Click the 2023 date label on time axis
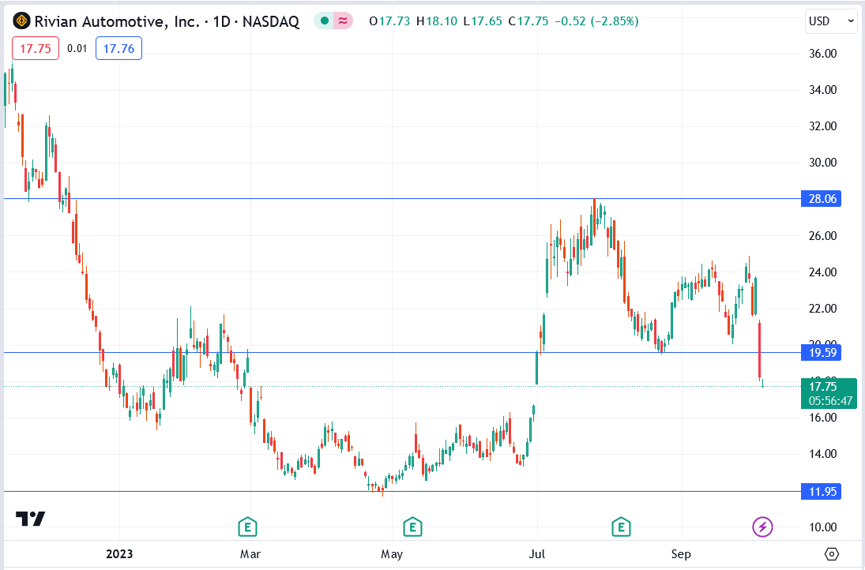Viewport: 865px width, 570px height. pos(119,554)
